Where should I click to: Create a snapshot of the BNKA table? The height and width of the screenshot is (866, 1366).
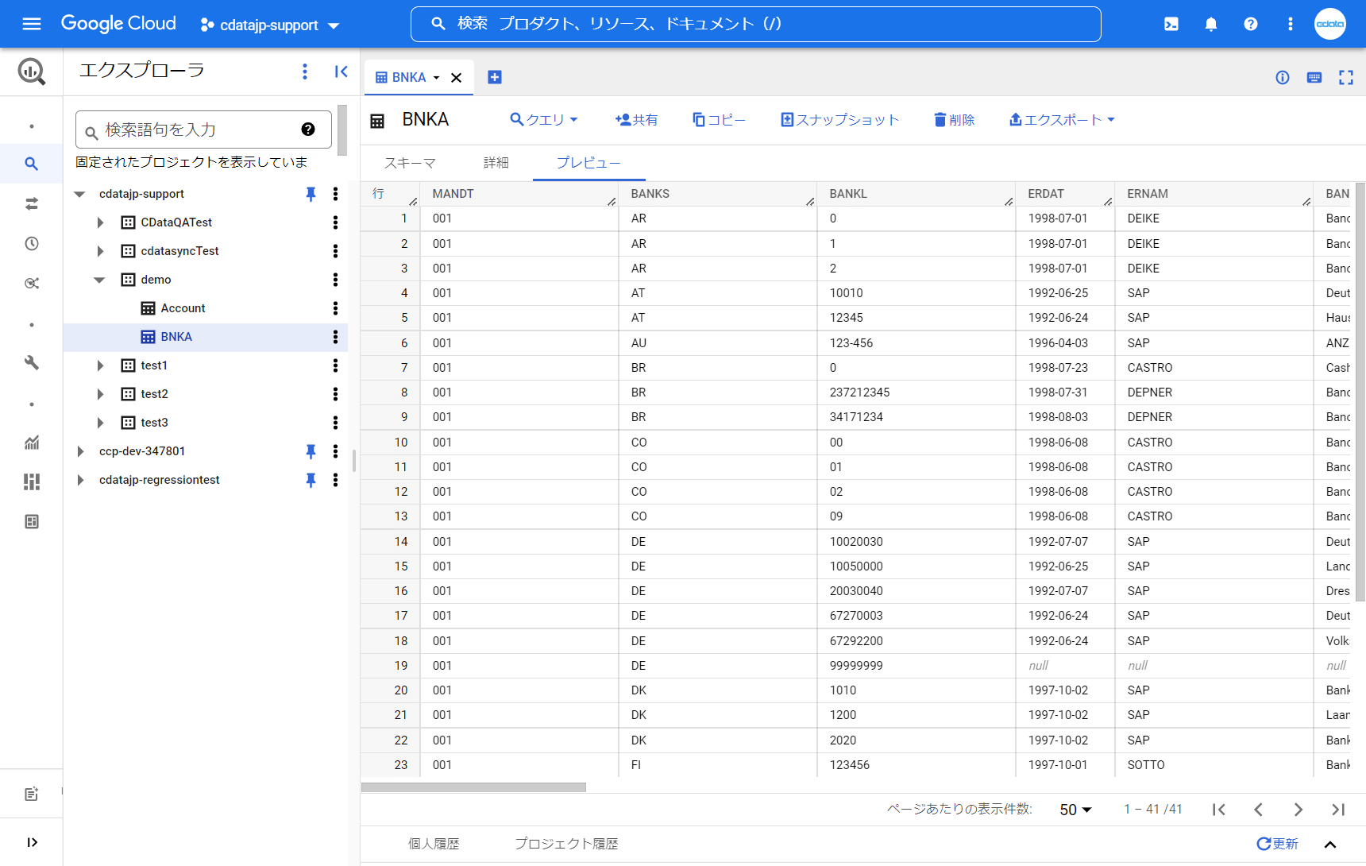click(839, 119)
